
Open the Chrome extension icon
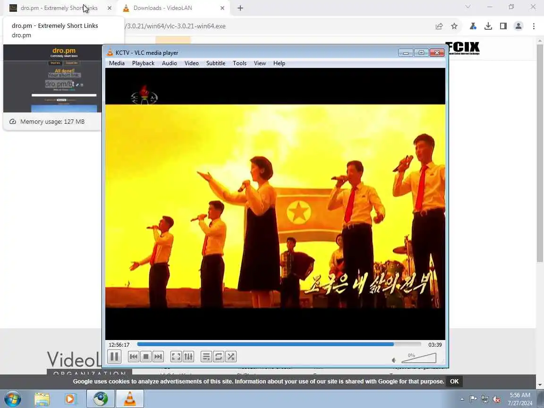[x=473, y=26]
